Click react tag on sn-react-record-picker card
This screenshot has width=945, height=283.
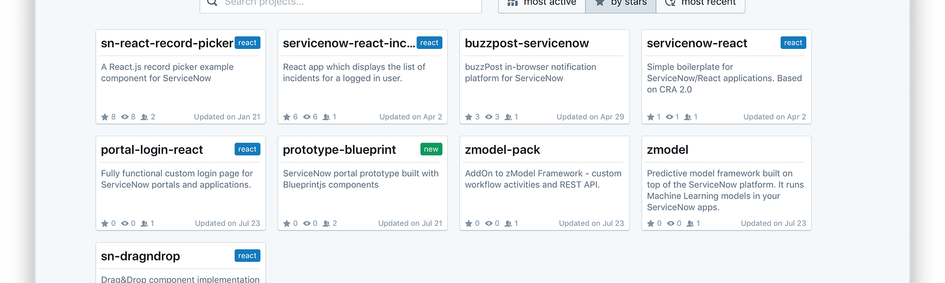(247, 42)
